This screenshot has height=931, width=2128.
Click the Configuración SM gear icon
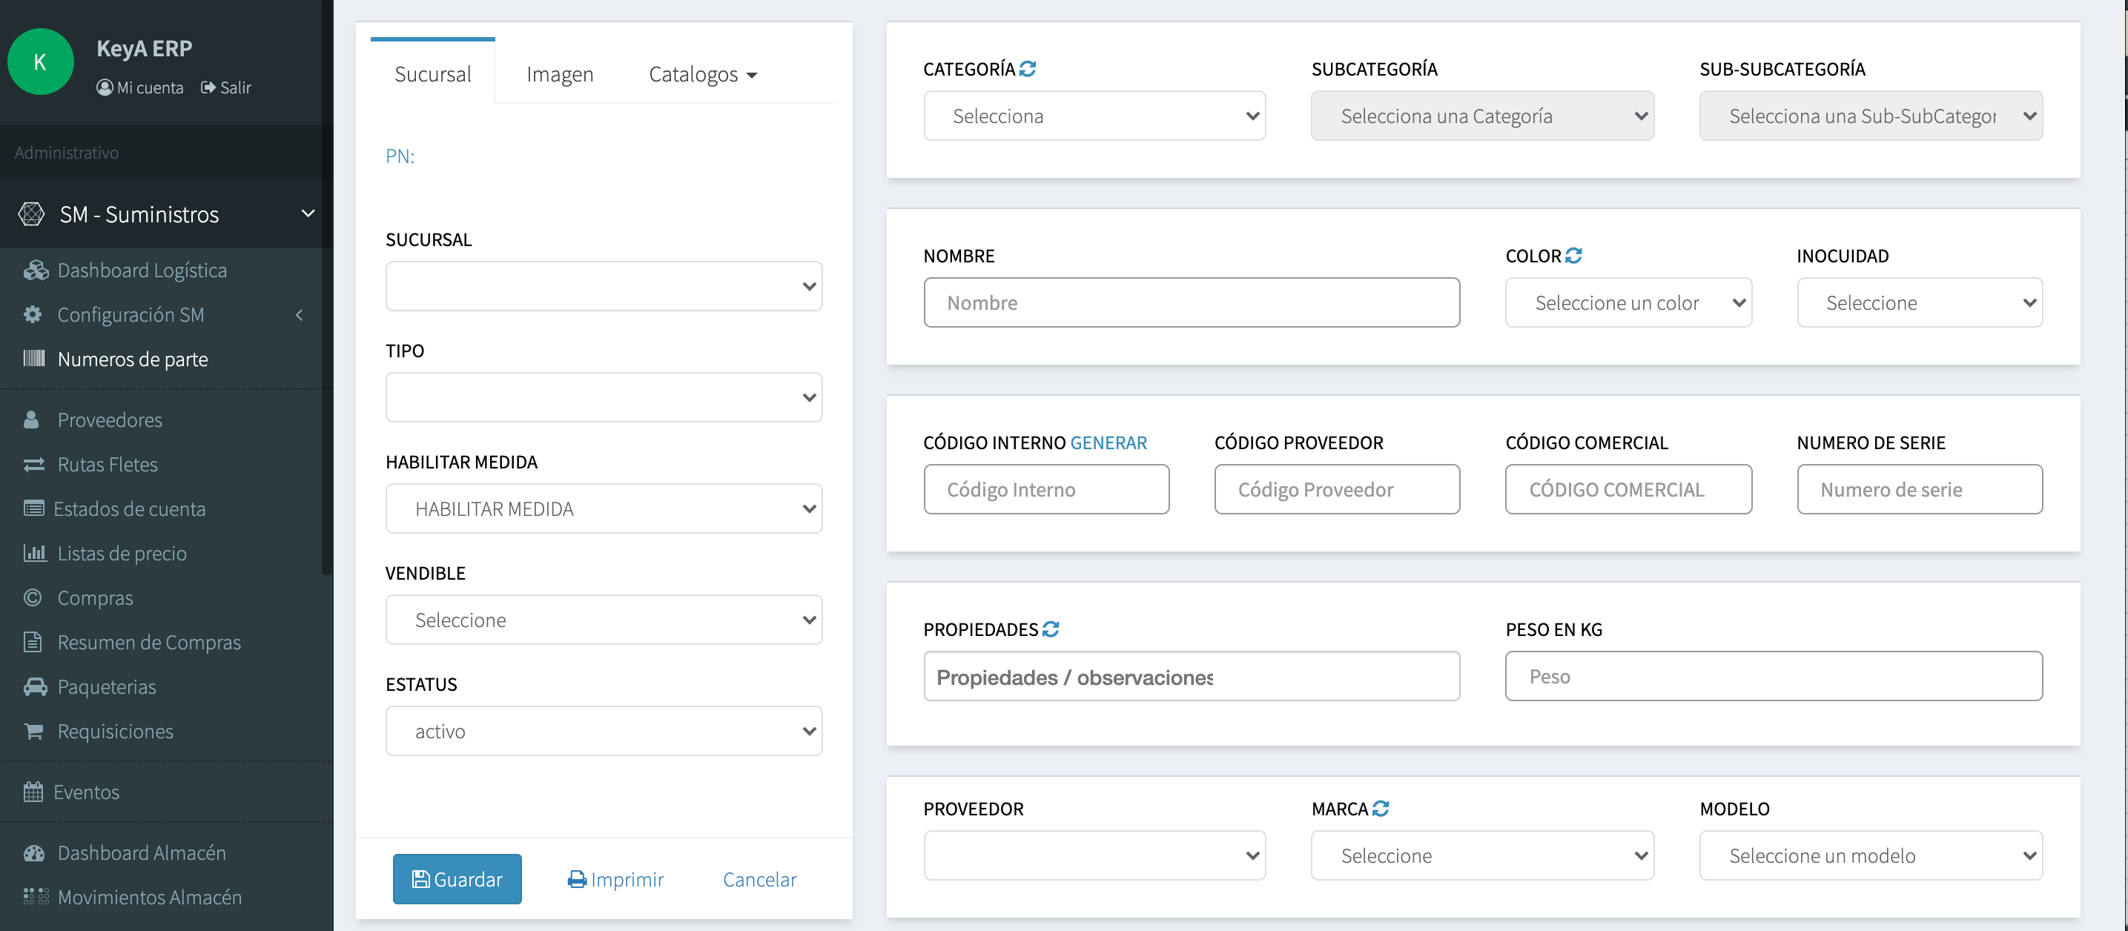click(33, 315)
